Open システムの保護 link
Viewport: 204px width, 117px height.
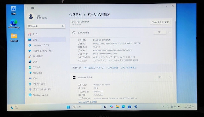click(112, 68)
